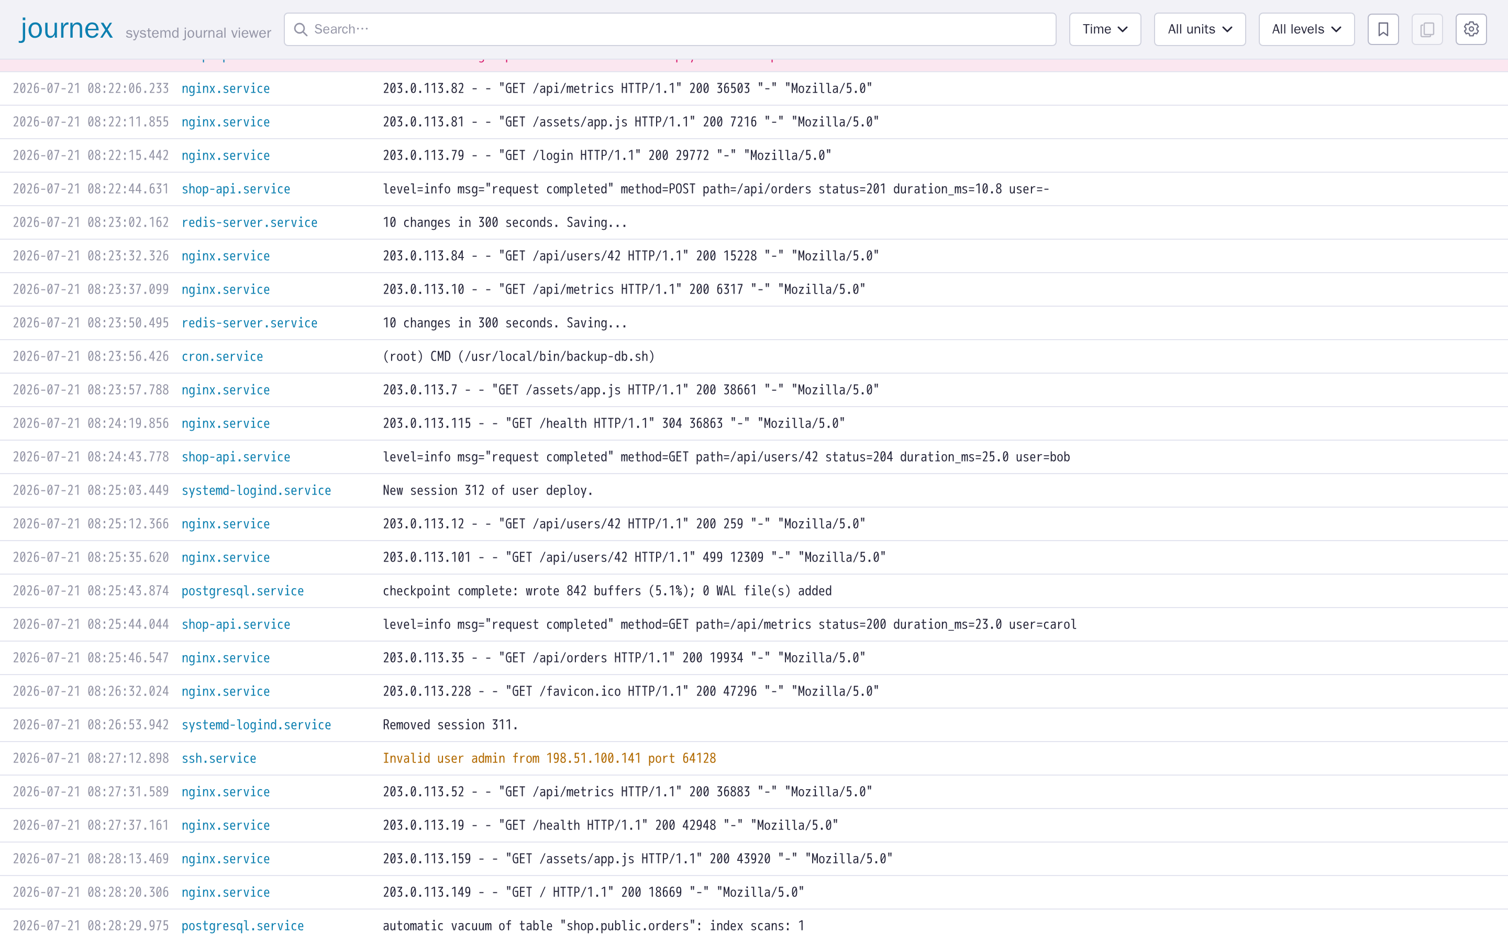The height and width of the screenshot is (942, 1508).
Task: Click nginx.service at 08:28:13.469
Action: coord(226,858)
